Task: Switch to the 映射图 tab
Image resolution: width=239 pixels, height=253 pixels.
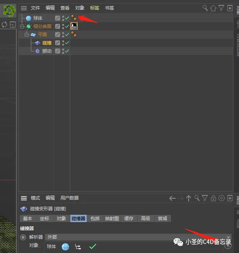Action: pos(112,218)
